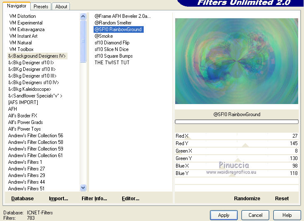Screen dimensions: 304x221
Task: Select Andrew's Filters 1
Action: (x=25, y=162)
